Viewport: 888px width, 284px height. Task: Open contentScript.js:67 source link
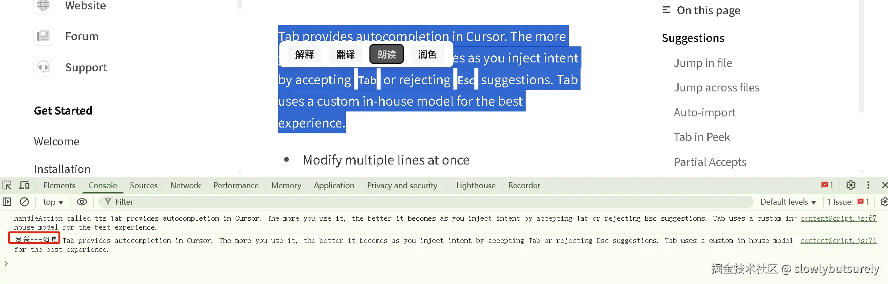click(x=838, y=218)
